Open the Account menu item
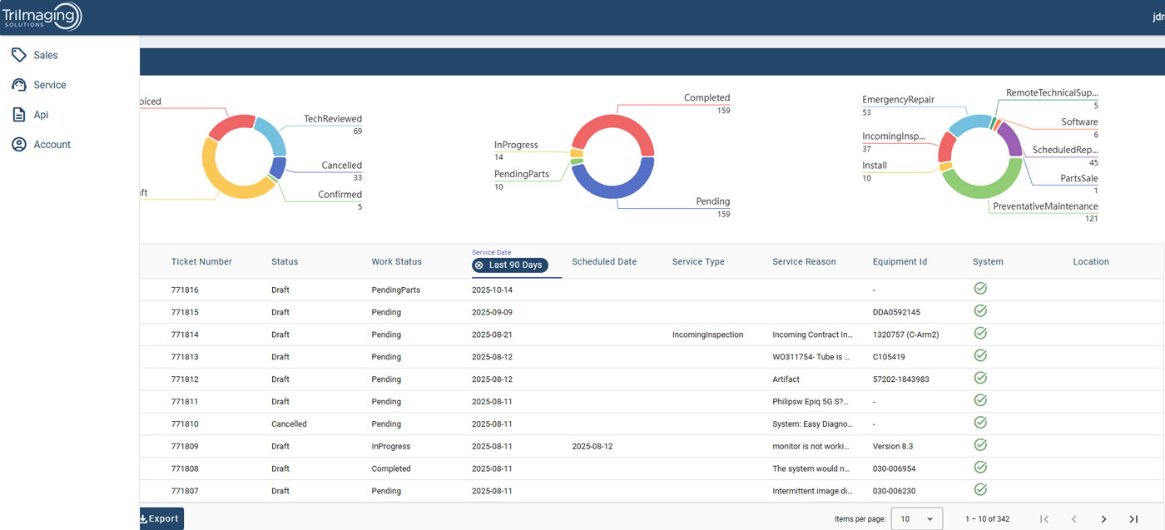 [x=52, y=145]
